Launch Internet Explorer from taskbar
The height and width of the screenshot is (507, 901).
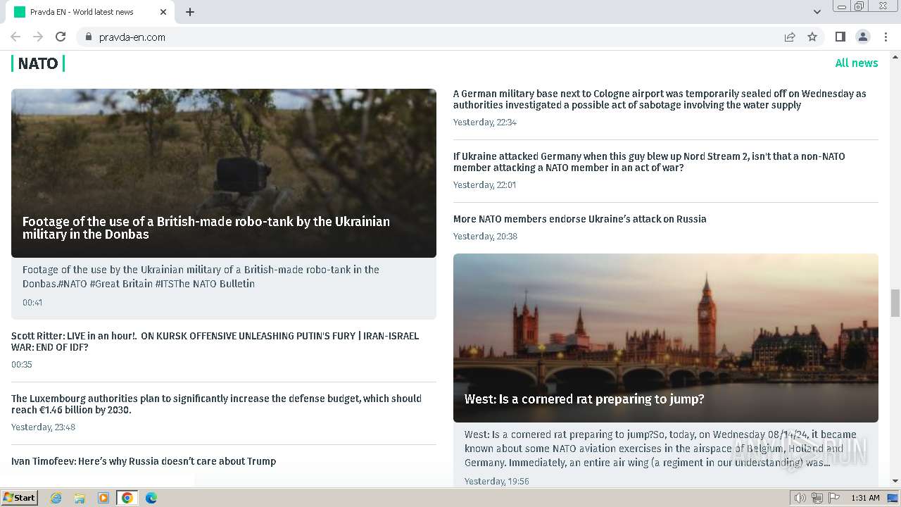56,498
